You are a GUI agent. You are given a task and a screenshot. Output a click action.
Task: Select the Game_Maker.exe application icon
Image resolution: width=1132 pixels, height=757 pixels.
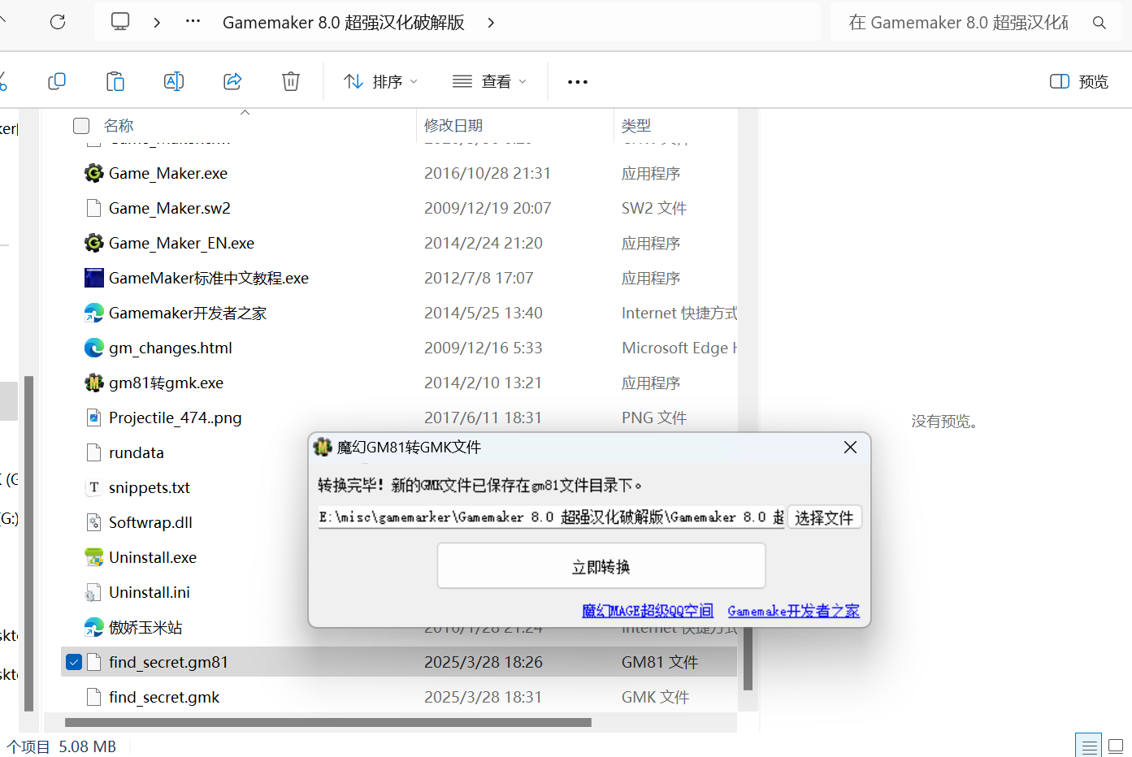pos(94,173)
